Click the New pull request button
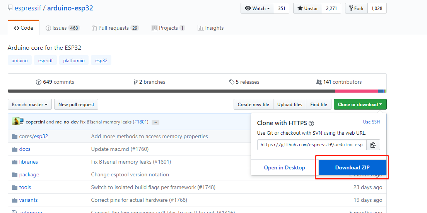This screenshot has height=213, width=427. [76, 104]
